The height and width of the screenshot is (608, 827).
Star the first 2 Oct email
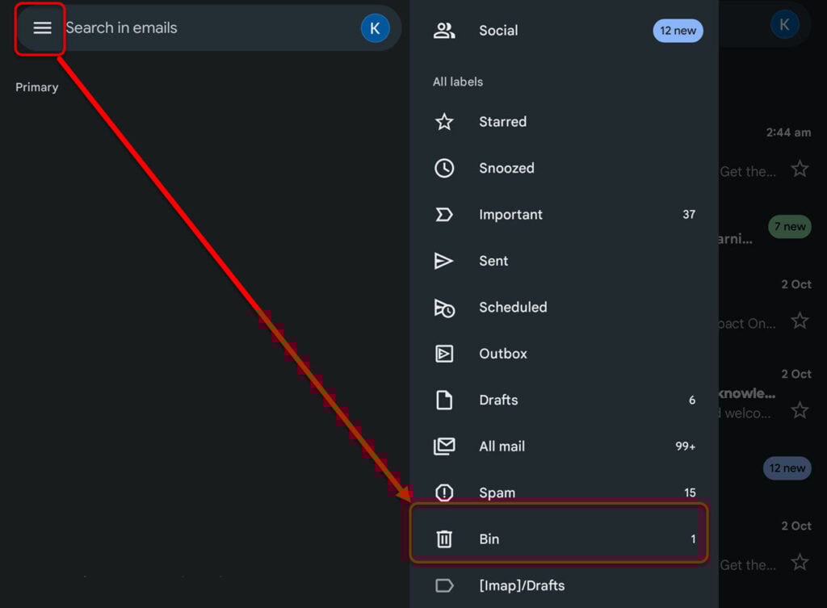click(x=800, y=321)
